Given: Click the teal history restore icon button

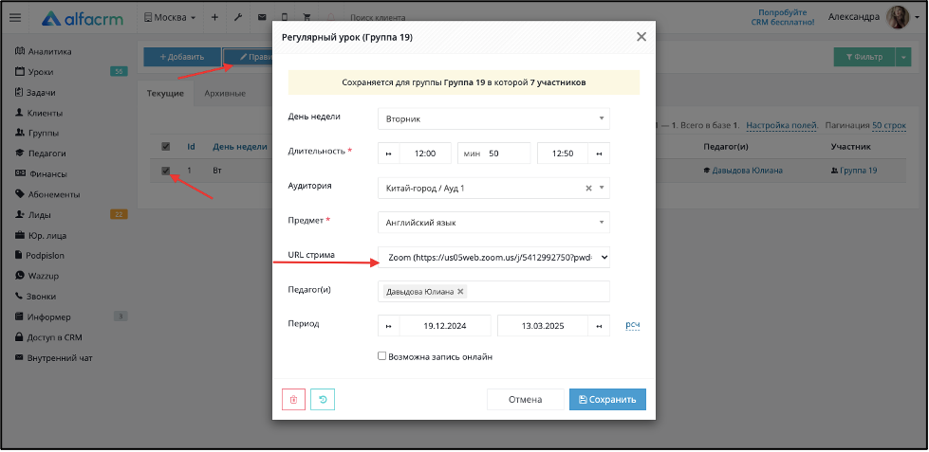Looking at the screenshot, I should (323, 399).
